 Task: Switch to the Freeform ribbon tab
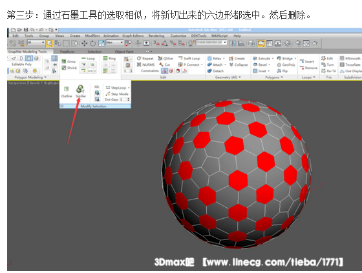[x=67, y=52]
